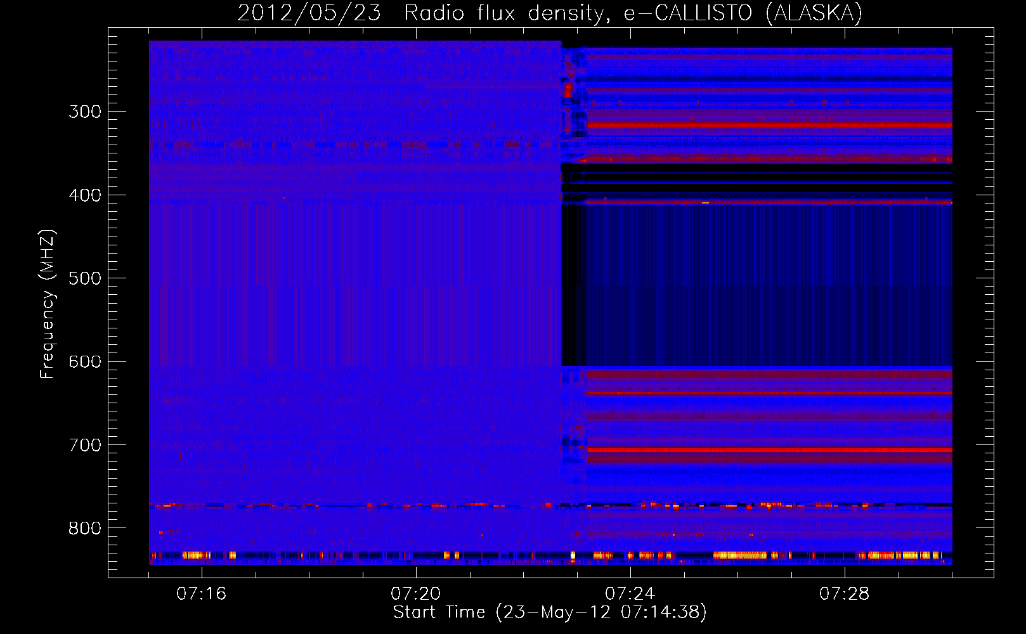Image resolution: width=1026 pixels, height=634 pixels.
Task: Click the 500 frequency tick label
Action: click(x=85, y=278)
